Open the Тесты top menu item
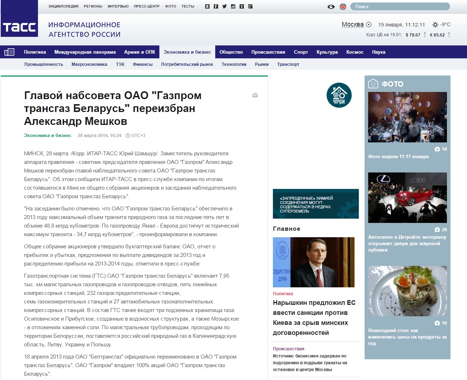 click(188, 6)
